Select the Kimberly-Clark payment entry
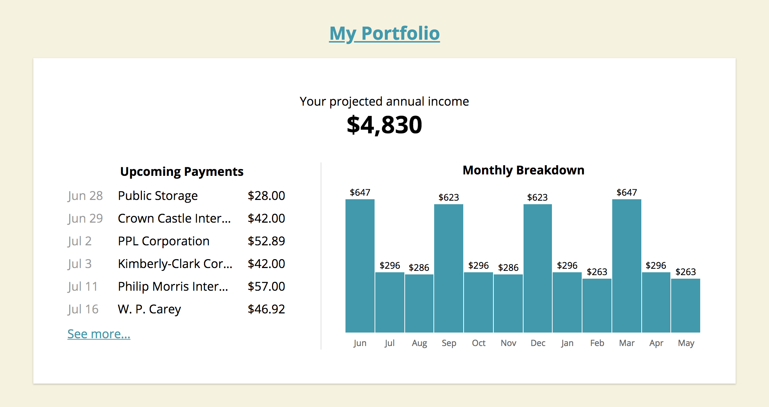 [x=176, y=264]
